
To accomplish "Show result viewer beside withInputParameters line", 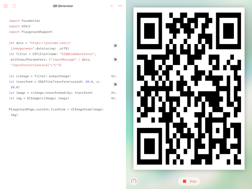I will 115,59.
